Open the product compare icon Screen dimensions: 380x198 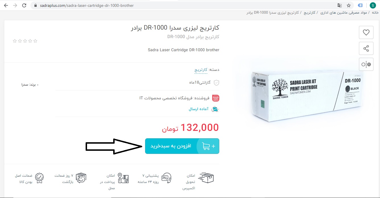point(366,64)
